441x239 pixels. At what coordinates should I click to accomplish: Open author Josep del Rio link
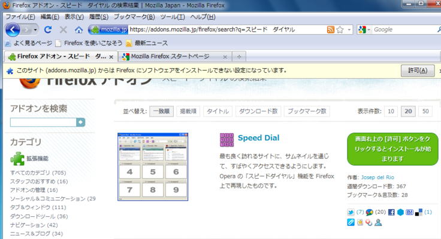pyautogui.click(x=377, y=177)
